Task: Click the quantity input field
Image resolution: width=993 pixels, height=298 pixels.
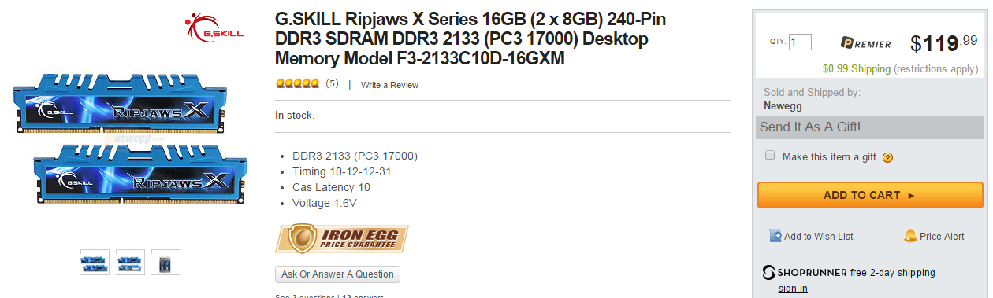Action: coord(800,42)
